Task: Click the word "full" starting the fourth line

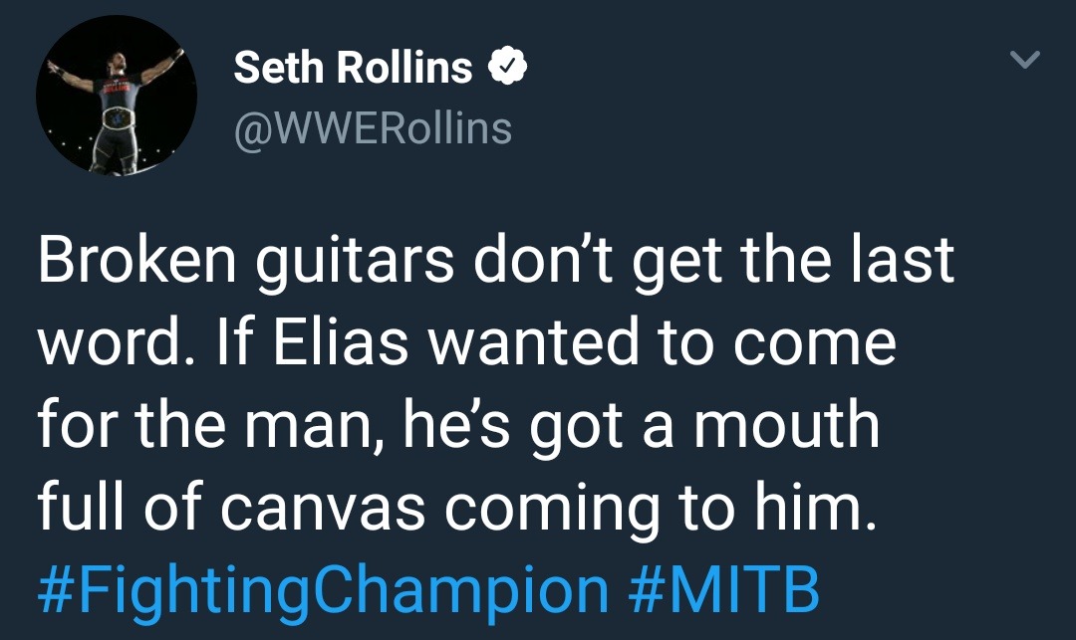Action: click(79, 508)
